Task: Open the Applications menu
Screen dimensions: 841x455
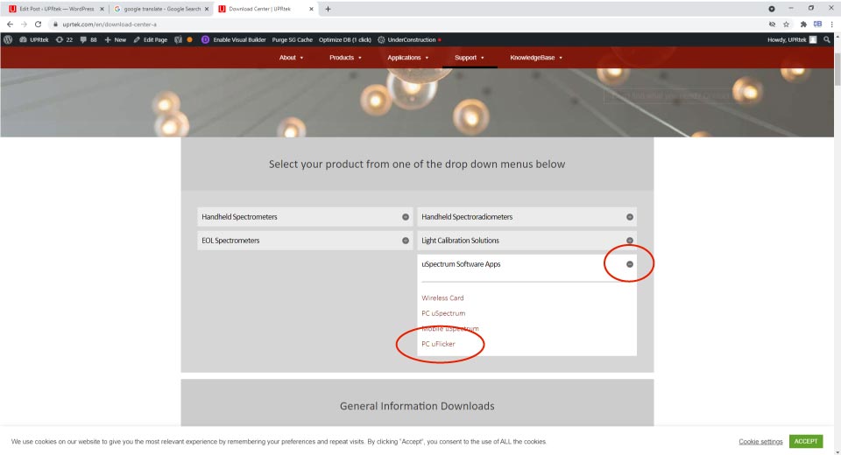Action: pos(408,58)
